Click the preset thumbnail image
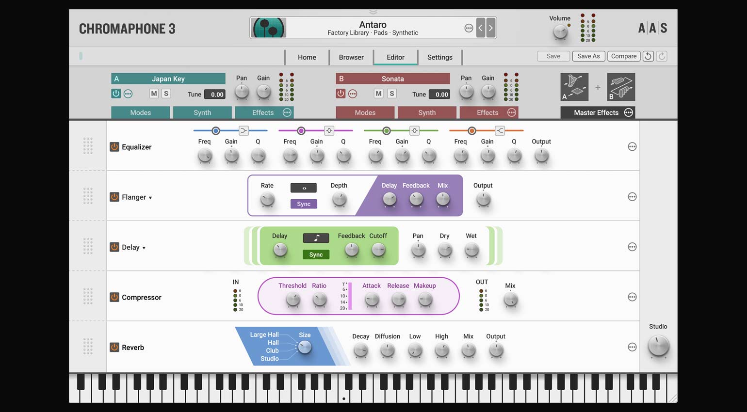The image size is (747, 412). (x=269, y=28)
